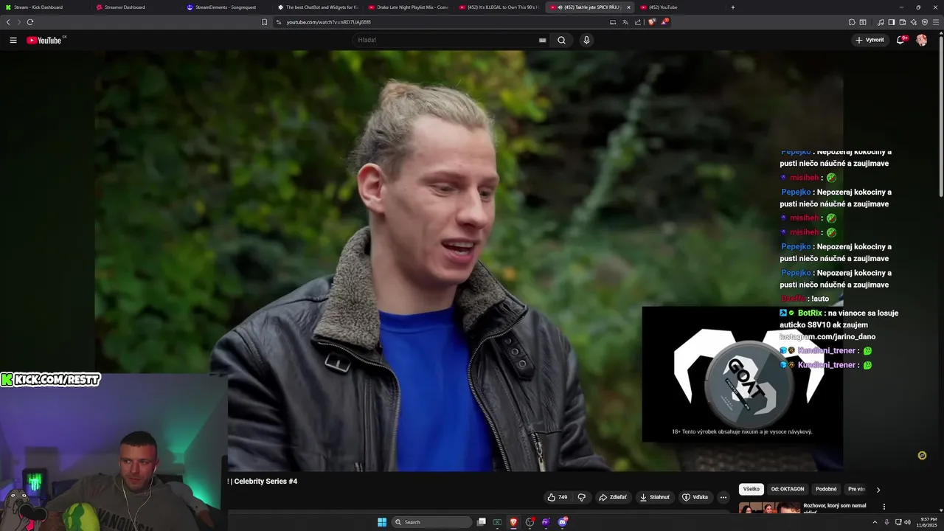Image resolution: width=944 pixels, height=531 pixels.
Task: Open the browser main menu
Action: [x=937, y=22]
